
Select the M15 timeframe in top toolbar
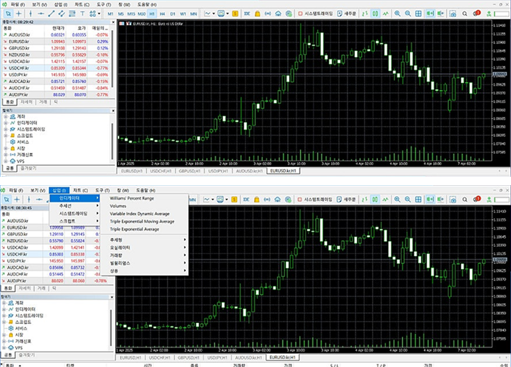[131, 13]
